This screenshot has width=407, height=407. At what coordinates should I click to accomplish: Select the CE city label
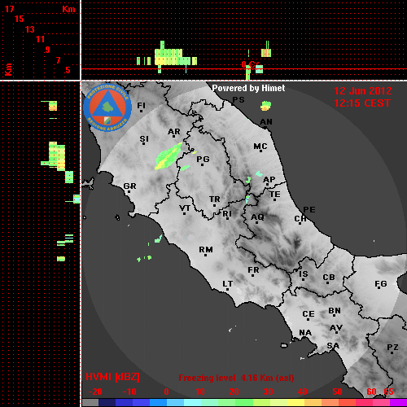coord(309,314)
